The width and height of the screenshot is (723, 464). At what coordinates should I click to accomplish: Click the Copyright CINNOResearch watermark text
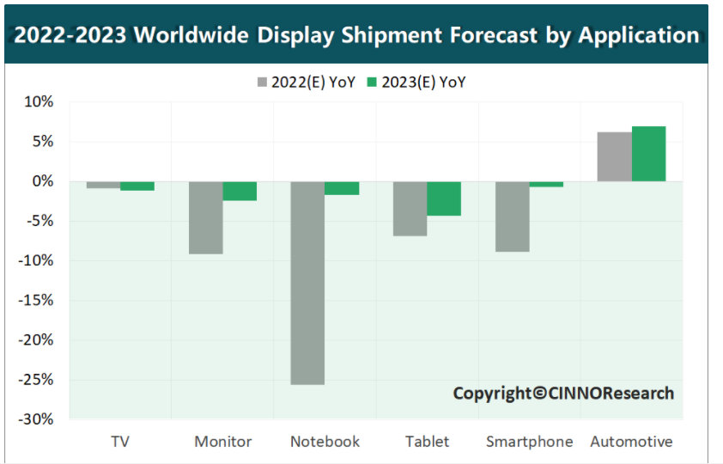point(563,394)
